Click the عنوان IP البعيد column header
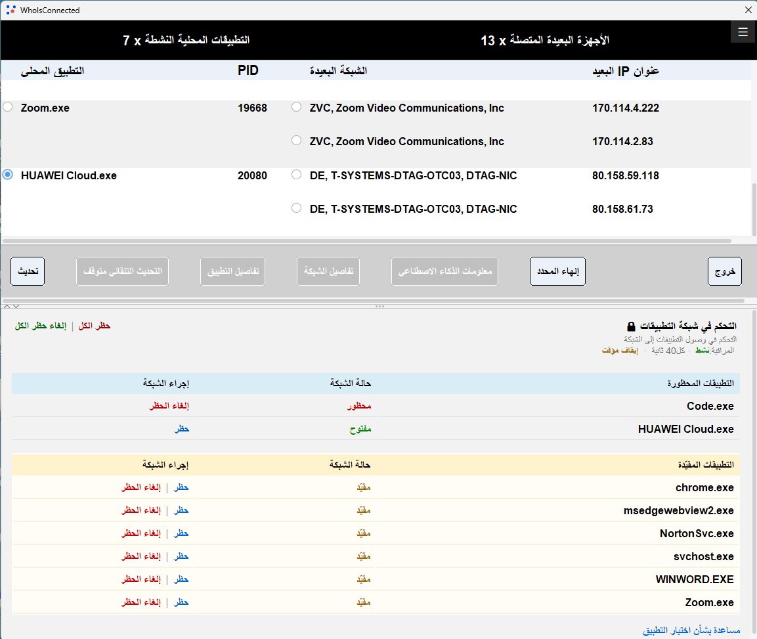Viewport: 757px width, 639px height. point(626,71)
